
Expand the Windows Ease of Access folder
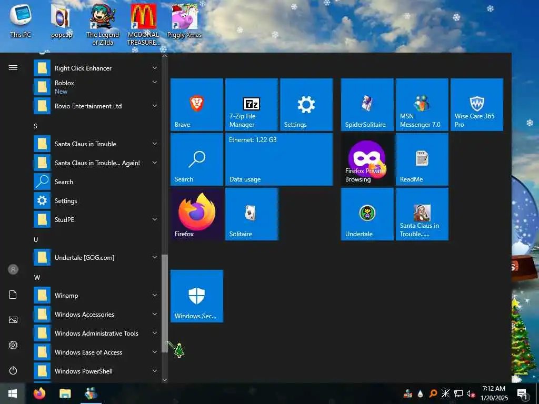pos(155,352)
